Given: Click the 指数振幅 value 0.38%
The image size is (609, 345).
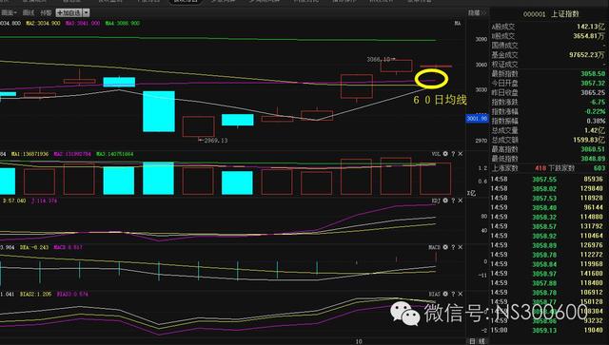Looking at the screenshot, I should point(596,121).
